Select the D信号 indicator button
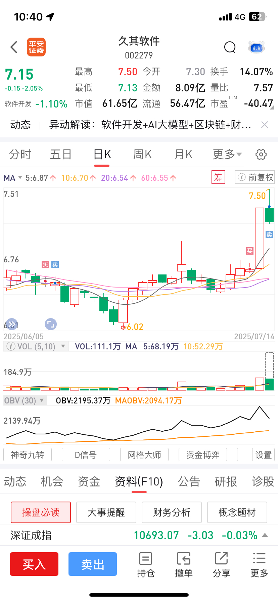 point(86,455)
